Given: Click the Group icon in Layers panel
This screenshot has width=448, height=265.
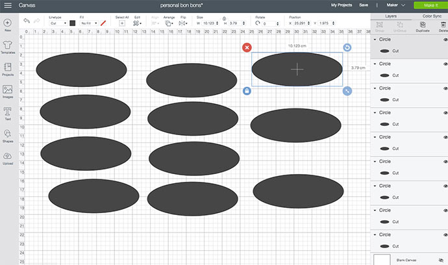Looking at the screenshot, I should (x=379, y=25).
